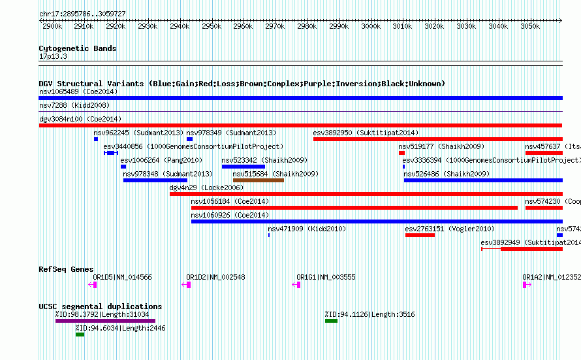Click the 'nsv962245 (Sudmant2013)' label

pos(138,133)
